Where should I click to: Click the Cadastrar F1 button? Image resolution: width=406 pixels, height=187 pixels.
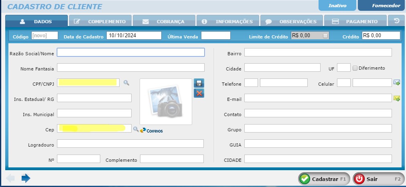pyautogui.click(x=324, y=179)
